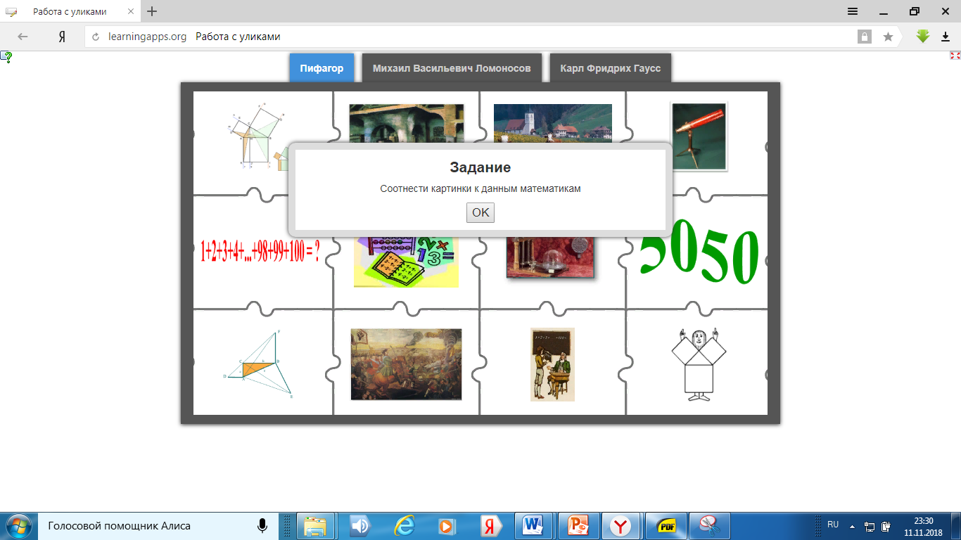Pick the red 1+2+3+...+100 sum piece
This screenshot has height=540, width=961.
click(260, 252)
